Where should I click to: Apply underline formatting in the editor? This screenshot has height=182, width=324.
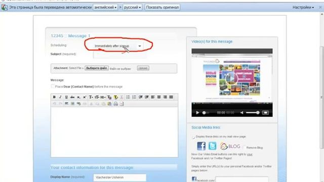pos(66,97)
